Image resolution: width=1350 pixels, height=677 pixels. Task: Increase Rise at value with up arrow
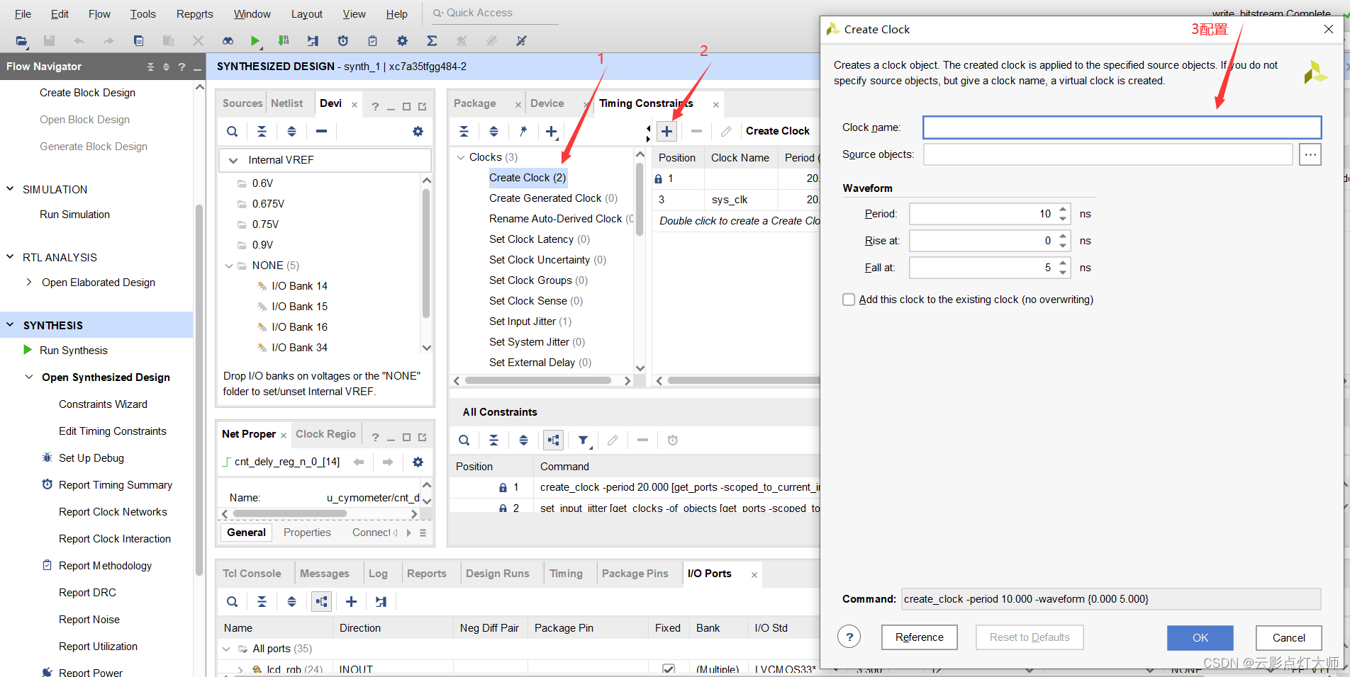click(1063, 236)
